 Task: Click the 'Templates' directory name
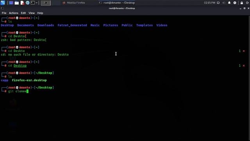(145, 25)
